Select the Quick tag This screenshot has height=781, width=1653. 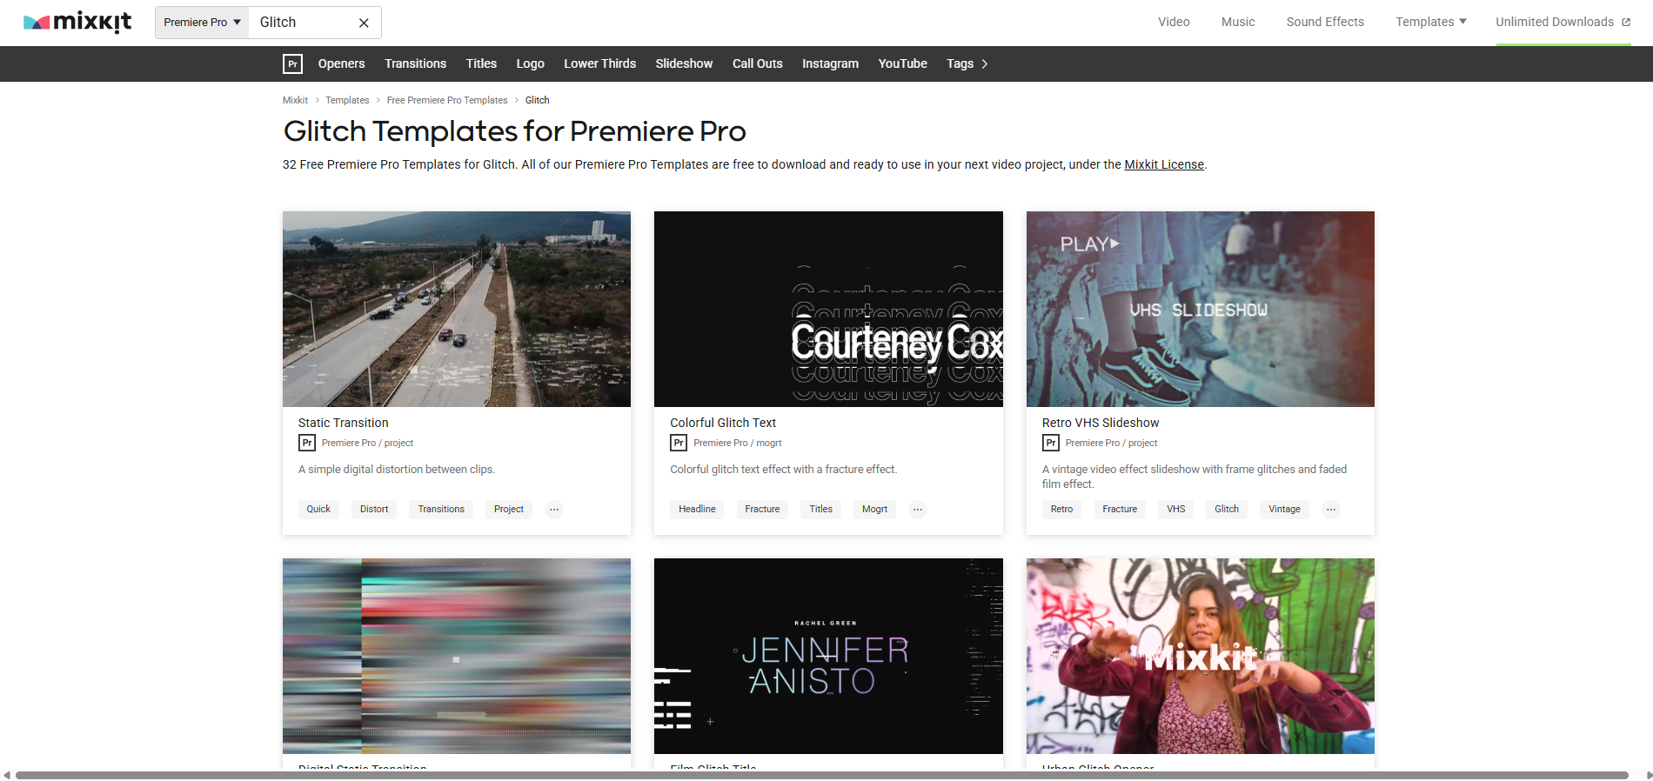318,510
